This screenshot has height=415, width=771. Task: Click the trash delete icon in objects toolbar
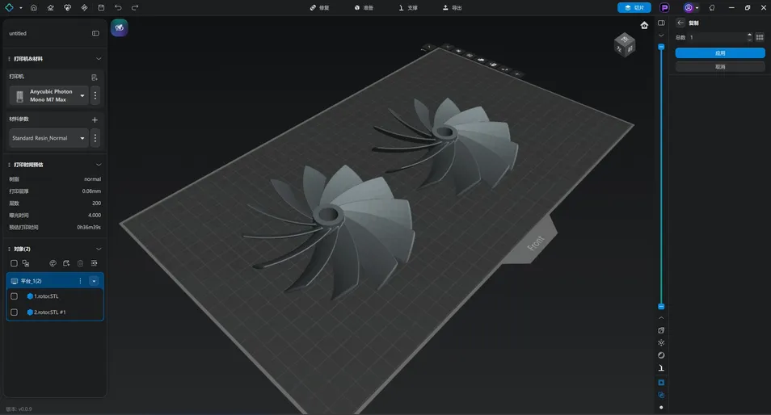80,263
